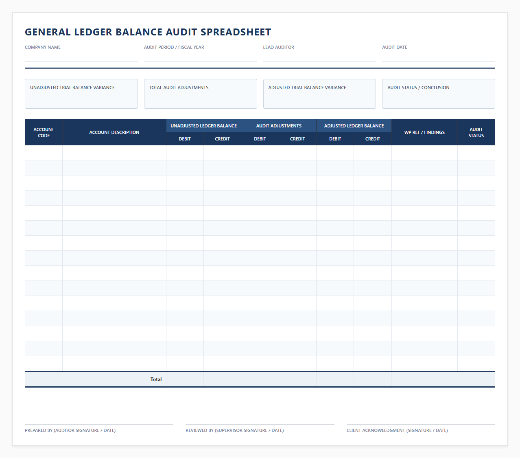The image size is (520, 458).
Task: Click the Total row label
Action: tap(156, 379)
